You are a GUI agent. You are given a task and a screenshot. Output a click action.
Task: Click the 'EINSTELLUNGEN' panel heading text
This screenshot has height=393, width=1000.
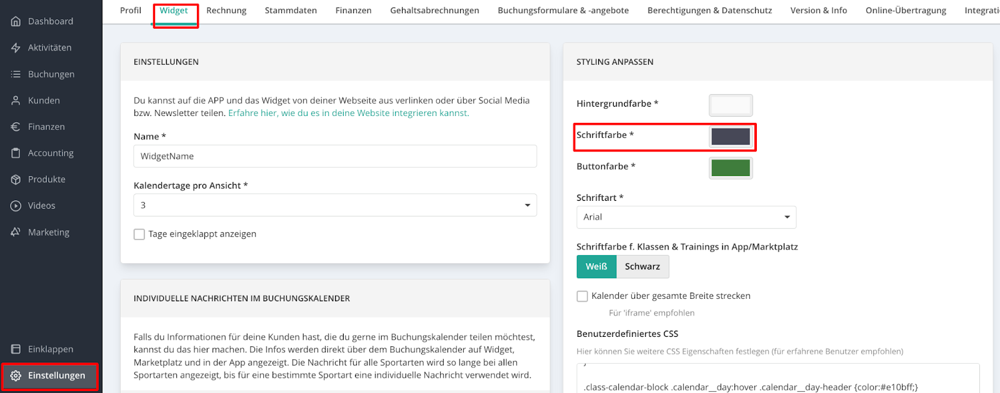tap(166, 62)
